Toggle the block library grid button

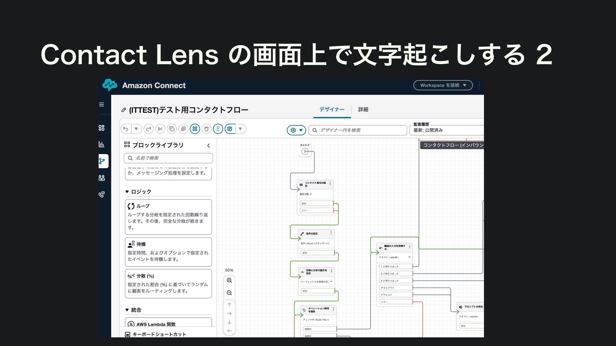pyautogui.click(x=195, y=129)
